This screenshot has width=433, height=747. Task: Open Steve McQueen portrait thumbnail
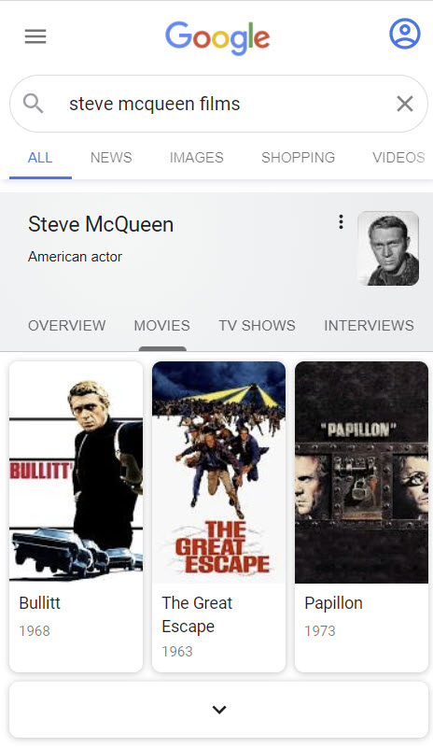pos(388,248)
